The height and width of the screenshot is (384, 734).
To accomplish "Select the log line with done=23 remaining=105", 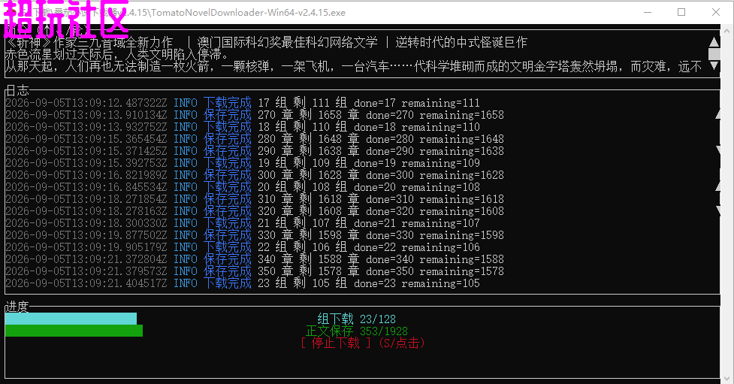I will (x=243, y=283).
